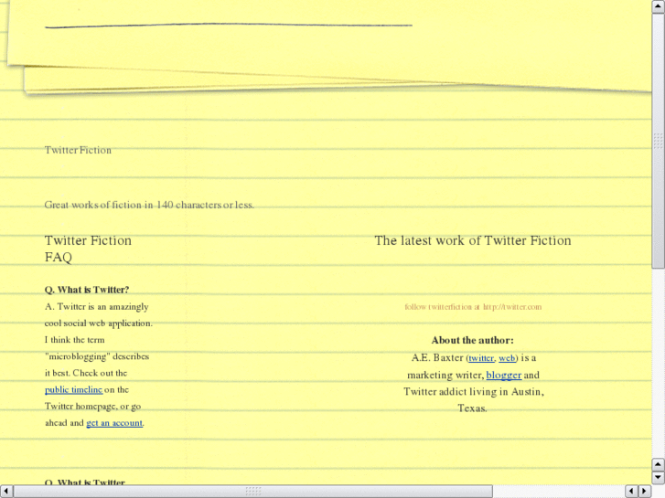Click the tagline Great works of fiction in 140 characters
This screenshot has height=498, width=665.
click(149, 205)
